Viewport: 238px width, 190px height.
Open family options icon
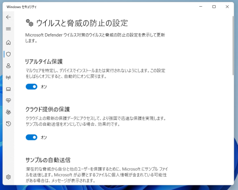tap(9, 112)
